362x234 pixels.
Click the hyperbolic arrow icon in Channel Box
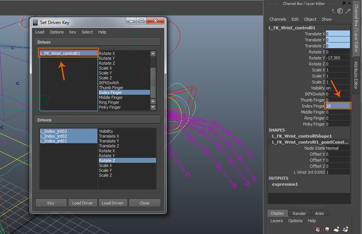348,11
